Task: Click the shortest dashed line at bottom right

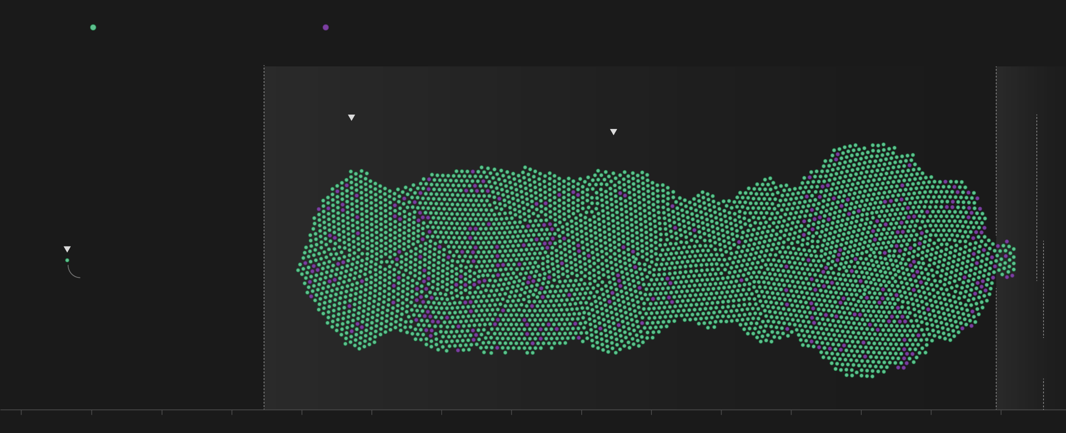Action: pos(1044,394)
